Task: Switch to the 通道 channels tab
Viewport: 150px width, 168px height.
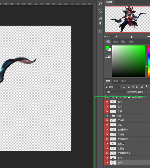Action: coord(116,81)
